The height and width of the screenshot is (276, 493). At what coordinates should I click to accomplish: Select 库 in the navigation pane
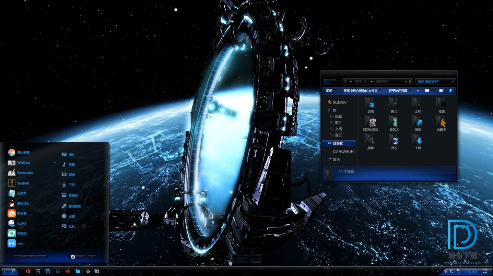[x=332, y=110]
